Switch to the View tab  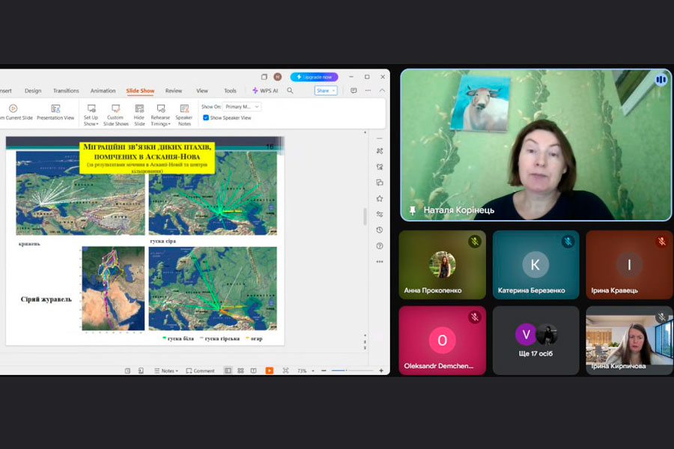202,91
